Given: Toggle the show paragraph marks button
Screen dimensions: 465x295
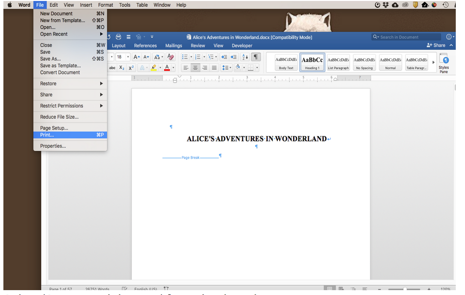Looking at the screenshot, I should pyautogui.click(x=256, y=57).
